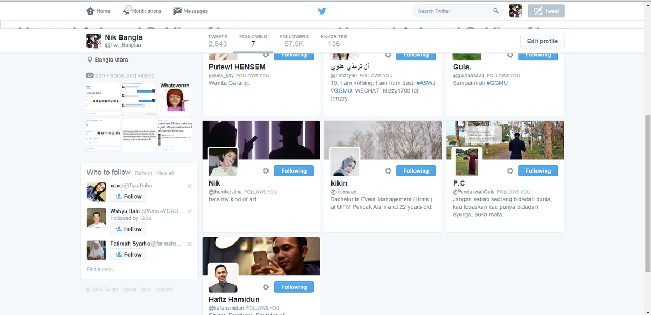651x315 pixels.
Task: Click the @hafizhamidun handle
Action: 226,308
